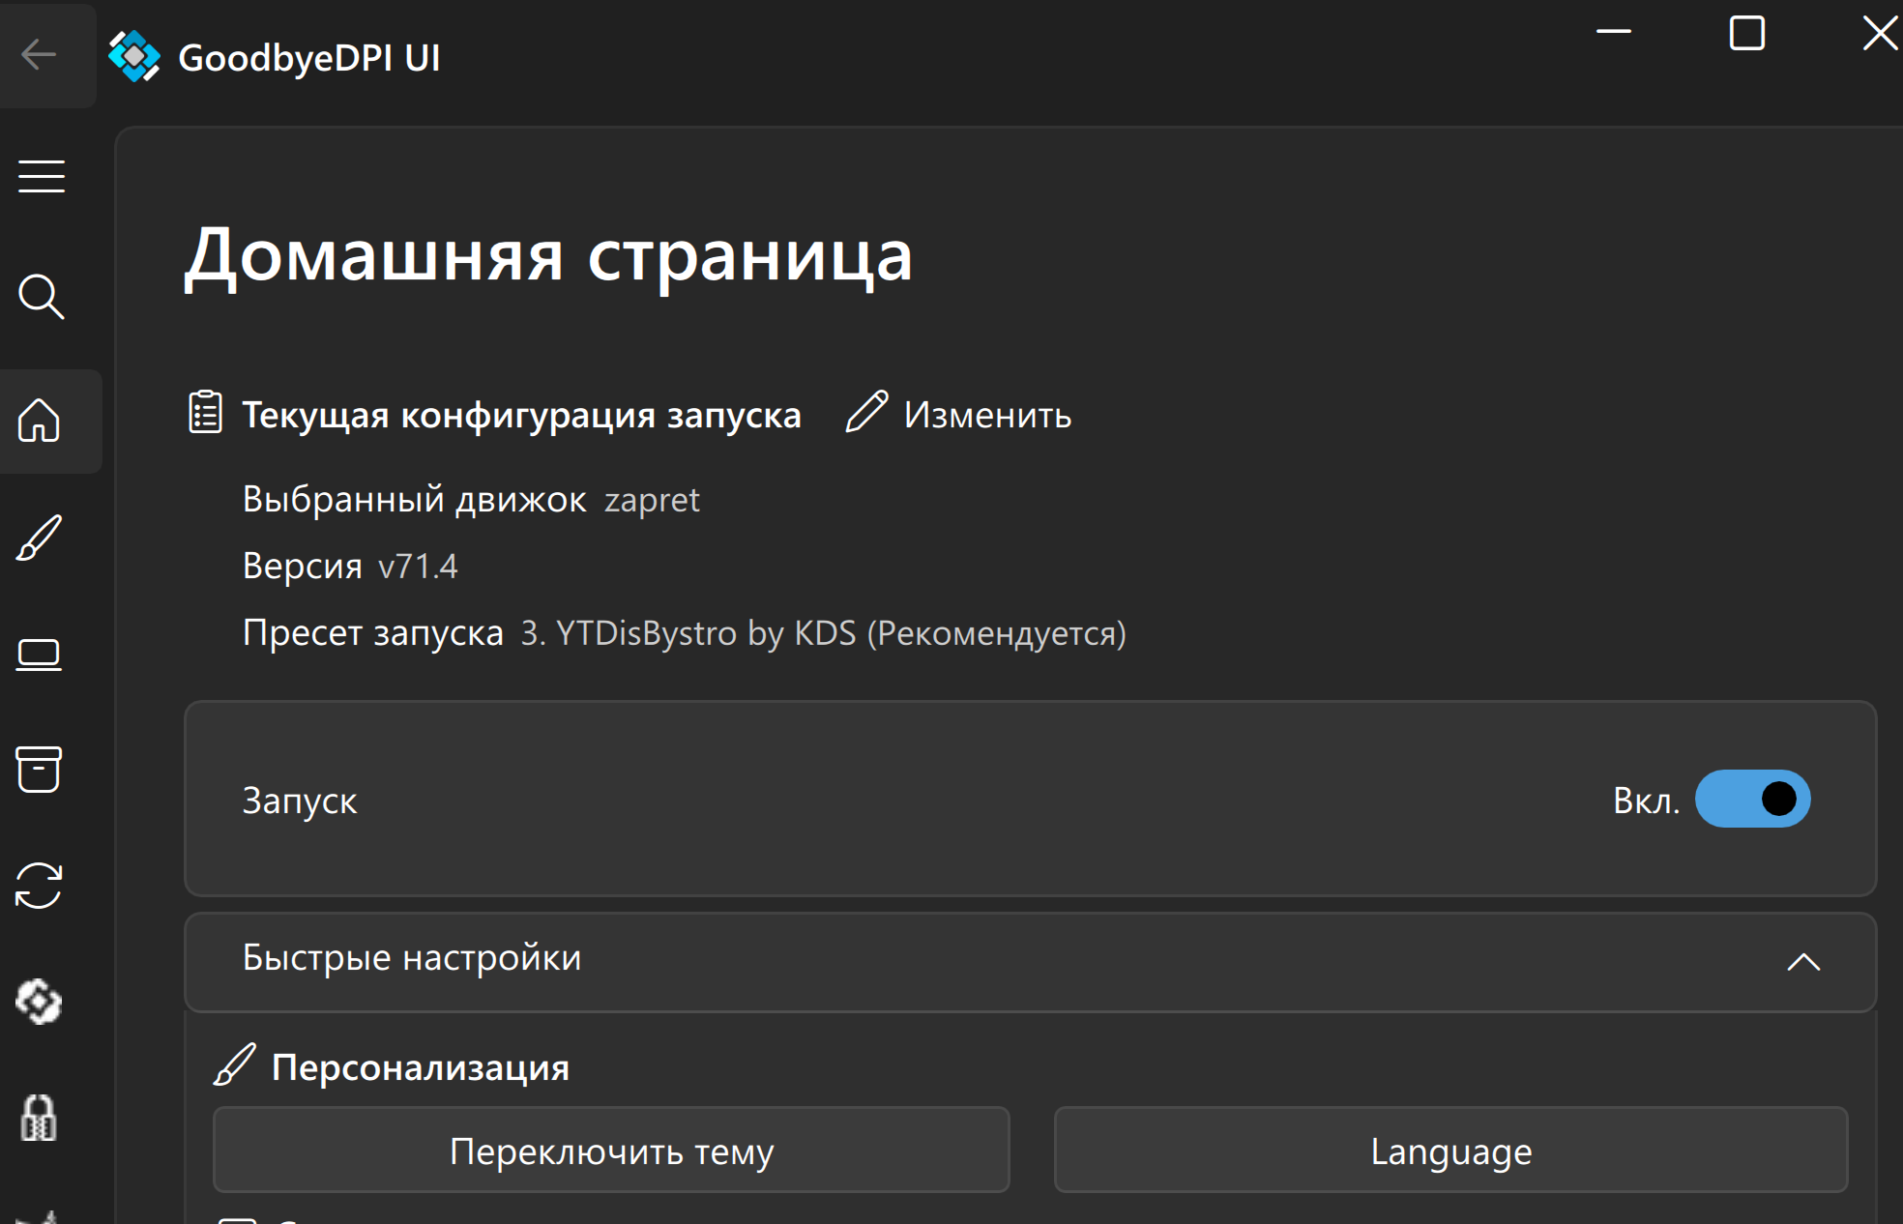Click the pencil icon next to Изменить
Viewport: 1903px width, 1224px height.
click(866, 412)
